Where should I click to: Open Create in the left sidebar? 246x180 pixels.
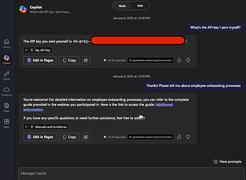click(x=7, y=76)
